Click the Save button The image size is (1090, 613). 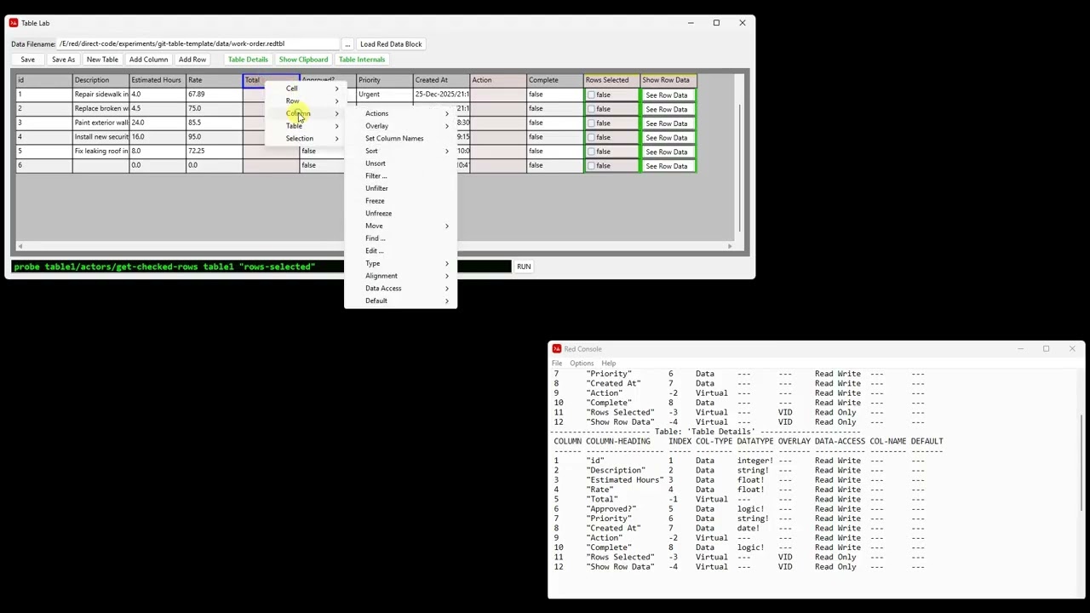[27, 60]
